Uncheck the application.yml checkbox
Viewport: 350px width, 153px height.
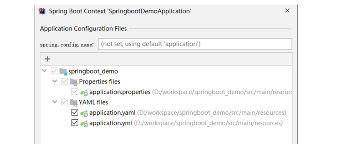click(x=75, y=123)
